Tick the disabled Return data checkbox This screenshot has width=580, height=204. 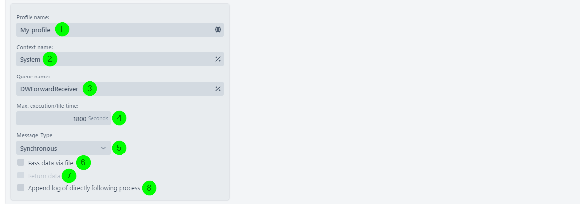21,175
